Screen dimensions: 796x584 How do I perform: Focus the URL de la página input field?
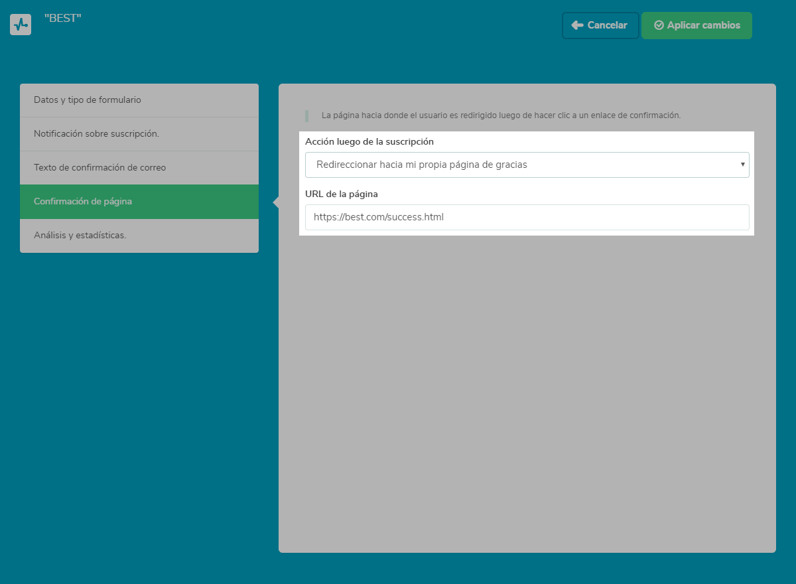click(x=527, y=217)
